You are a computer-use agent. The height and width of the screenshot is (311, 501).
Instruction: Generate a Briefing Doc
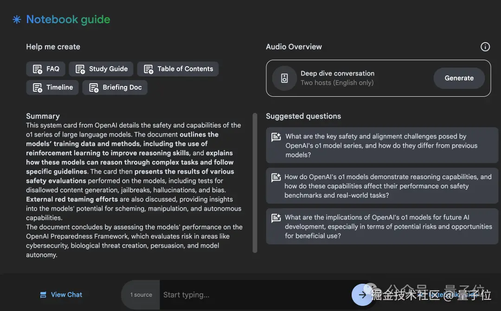pyautogui.click(x=115, y=87)
